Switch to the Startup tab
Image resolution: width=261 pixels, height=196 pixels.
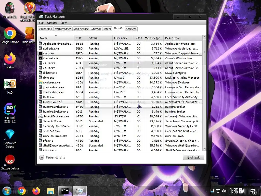click(x=96, y=29)
